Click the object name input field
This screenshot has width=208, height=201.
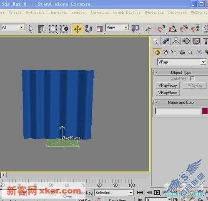tap(178, 111)
